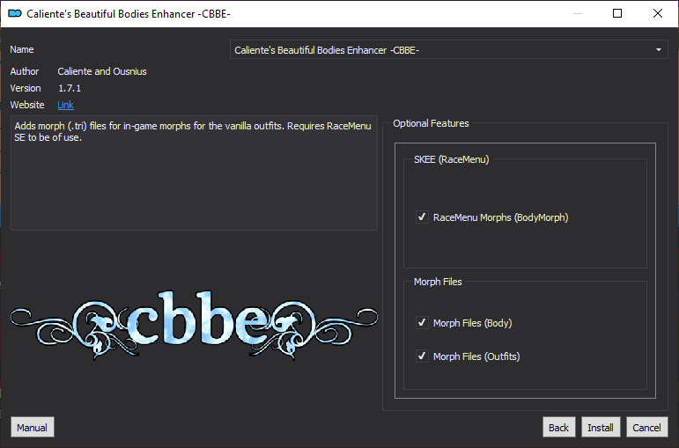The image size is (679, 448).
Task: Click the Optional Features heading
Action: (x=431, y=123)
